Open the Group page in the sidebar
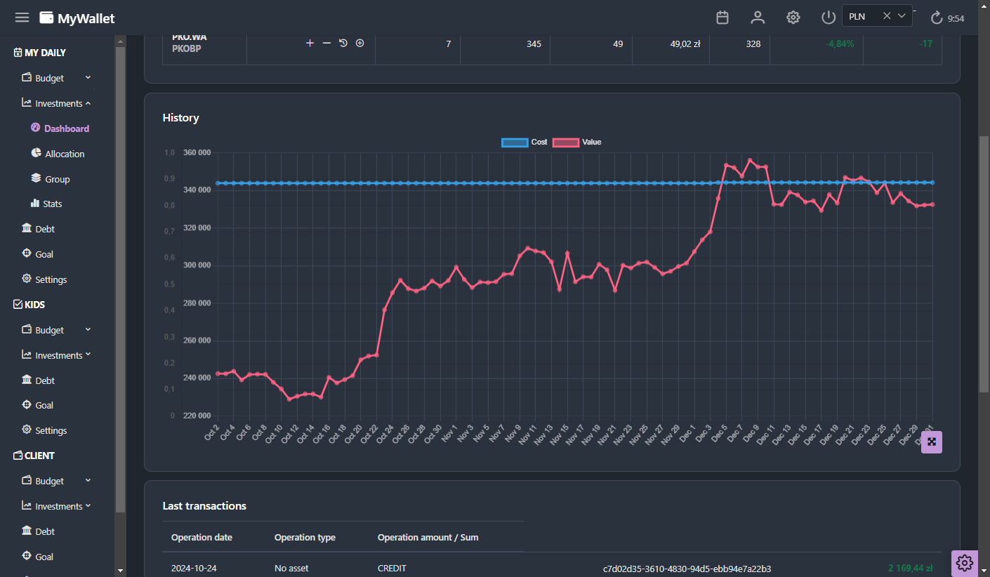This screenshot has height=577, width=990. coord(51,179)
